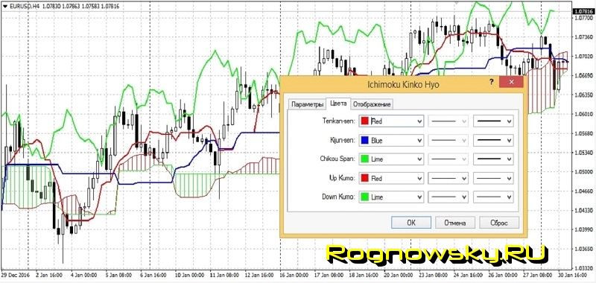
Task: Click the 1.05000 price axis label
Action: (x=584, y=172)
